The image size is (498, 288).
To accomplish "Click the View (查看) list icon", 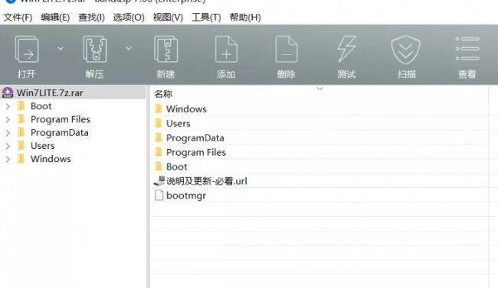I will (467, 48).
